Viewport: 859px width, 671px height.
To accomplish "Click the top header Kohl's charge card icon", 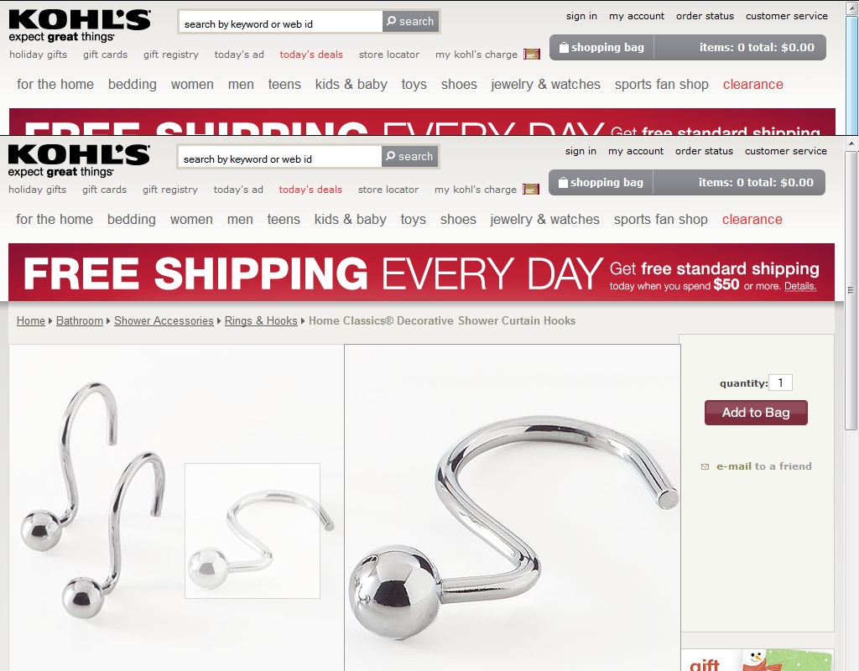I will click(532, 55).
